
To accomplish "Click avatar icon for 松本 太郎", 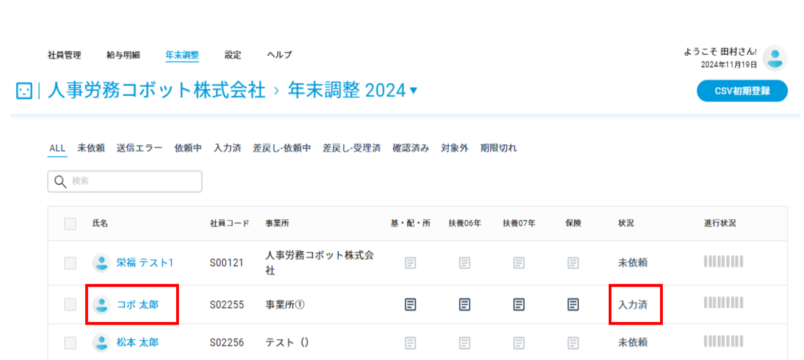I will click(x=102, y=342).
